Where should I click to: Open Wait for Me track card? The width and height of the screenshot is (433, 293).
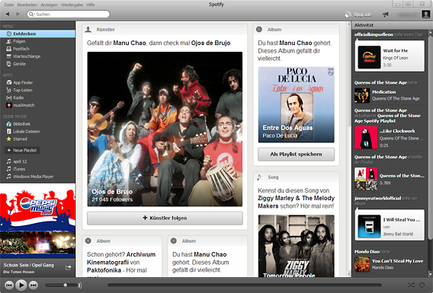tap(390, 56)
